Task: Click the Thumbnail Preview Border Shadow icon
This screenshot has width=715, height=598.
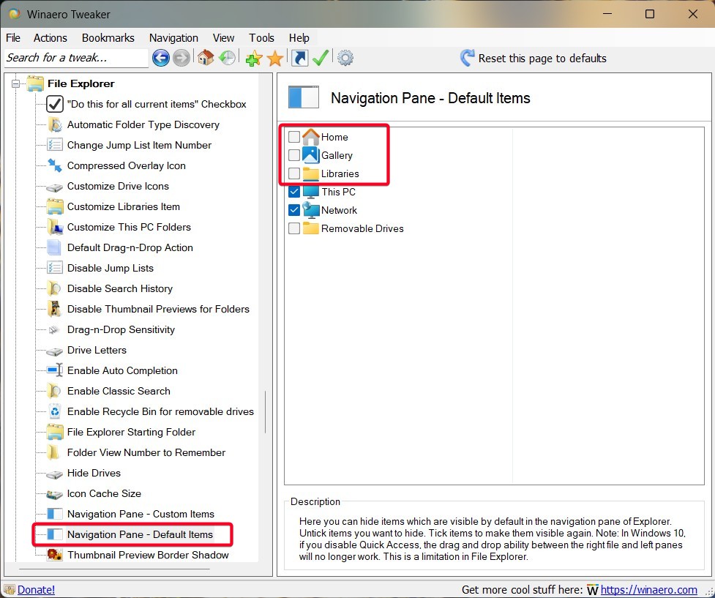Action: pyautogui.click(x=55, y=555)
